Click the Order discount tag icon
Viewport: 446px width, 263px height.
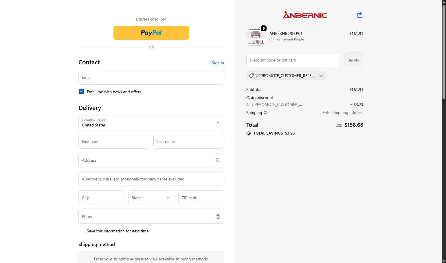248,105
